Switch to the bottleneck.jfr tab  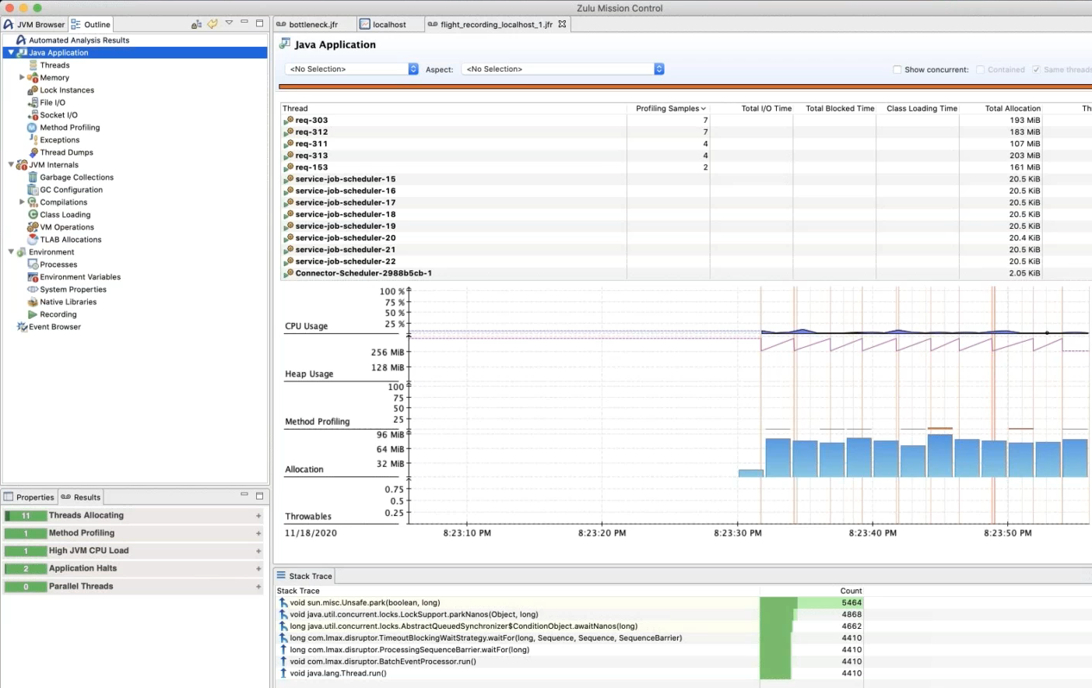pyautogui.click(x=313, y=24)
